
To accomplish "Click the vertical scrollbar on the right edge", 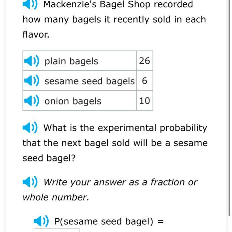I will [x=229, y=108].
